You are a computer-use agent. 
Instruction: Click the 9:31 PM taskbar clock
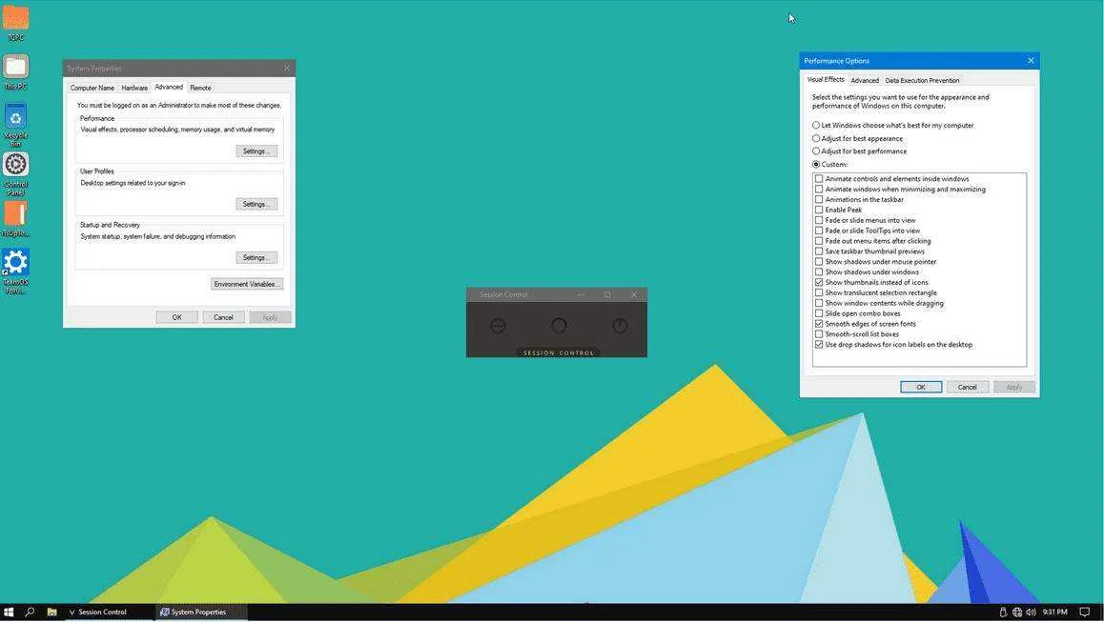pyautogui.click(x=1054, y=612)
